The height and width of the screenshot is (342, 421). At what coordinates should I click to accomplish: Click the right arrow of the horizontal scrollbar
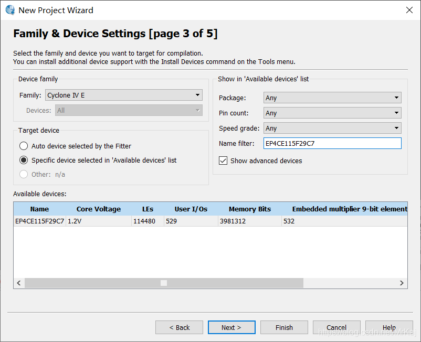click(402, 283)
